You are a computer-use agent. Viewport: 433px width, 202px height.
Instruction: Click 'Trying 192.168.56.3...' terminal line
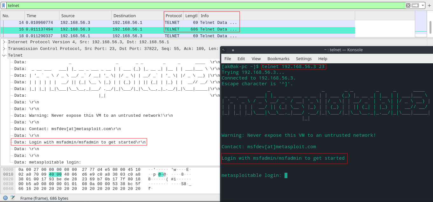(x=253, y=72)
